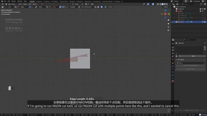Click the blue Z axis gizmo ball
The height and width of the screenshot is (116, 207).
pyautogui.click(x=165, y=10)
